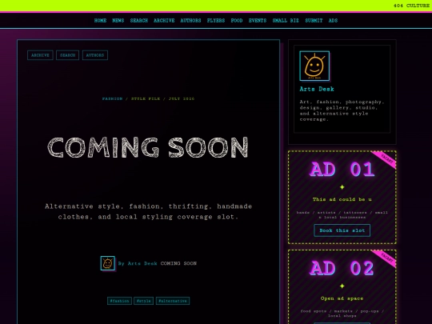This screenshot has width=432, height=324.
Task: Click the JULY 2026 date text
Action: pos(182,98)
